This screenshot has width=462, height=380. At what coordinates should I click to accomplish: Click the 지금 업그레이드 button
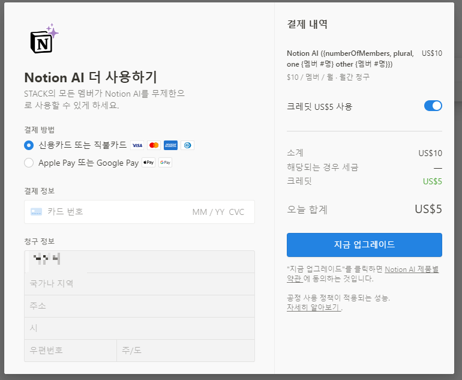point(364,245)
